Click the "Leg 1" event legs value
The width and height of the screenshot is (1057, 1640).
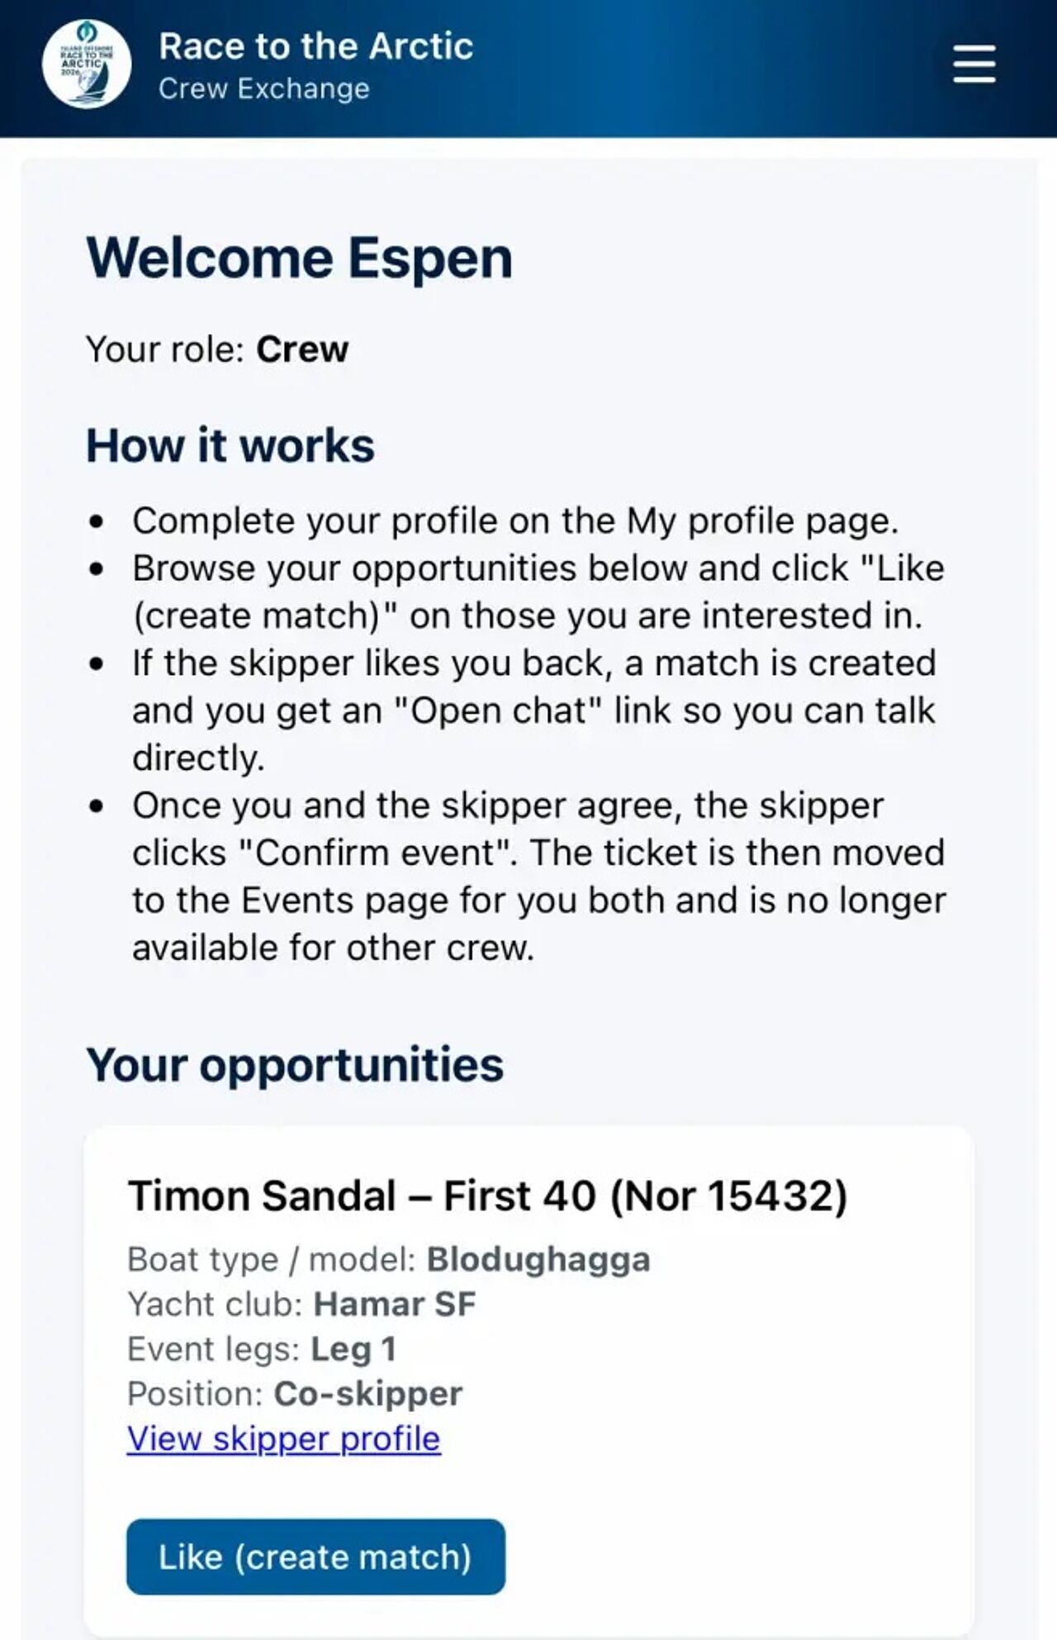click(353, 1348)
